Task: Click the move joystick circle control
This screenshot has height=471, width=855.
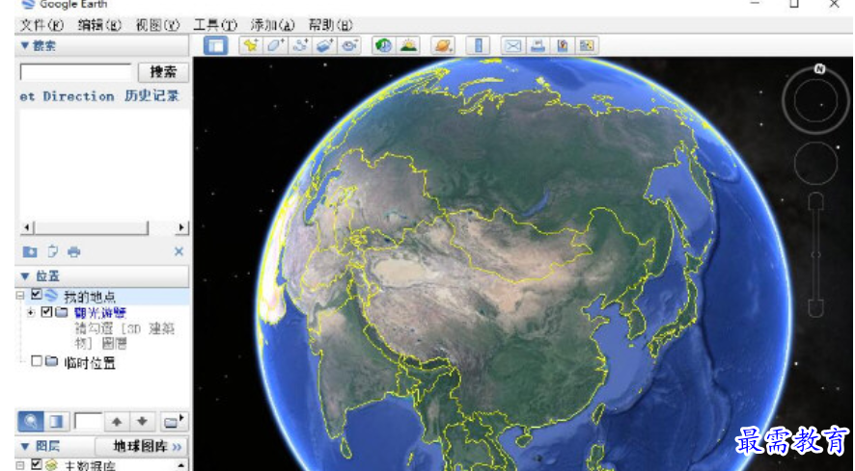Action: (815, 164)
